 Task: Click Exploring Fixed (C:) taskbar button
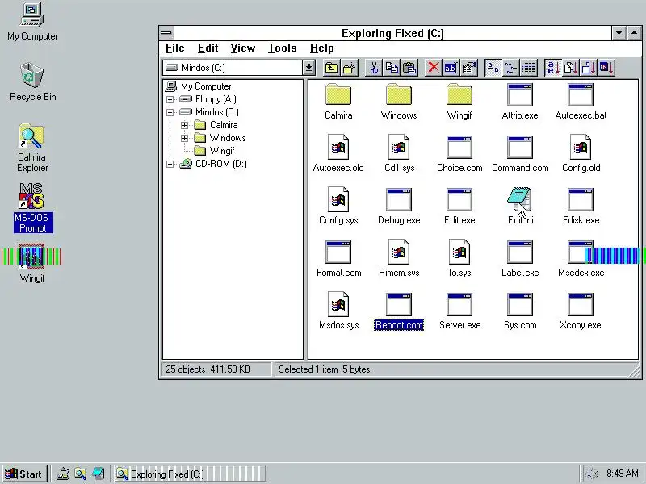coord(190,474)
